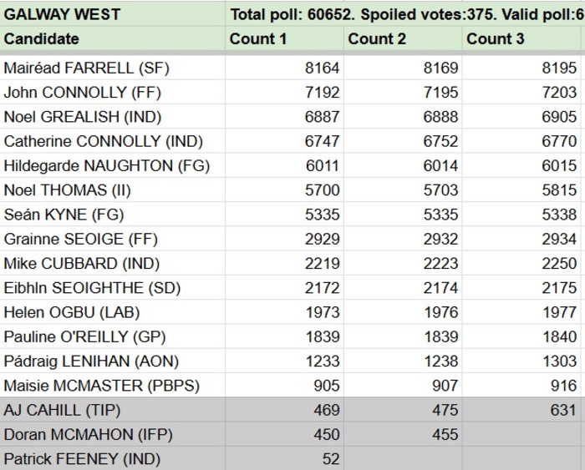
Task: Click the Total poll summary cell
Action: coord(406,14)
